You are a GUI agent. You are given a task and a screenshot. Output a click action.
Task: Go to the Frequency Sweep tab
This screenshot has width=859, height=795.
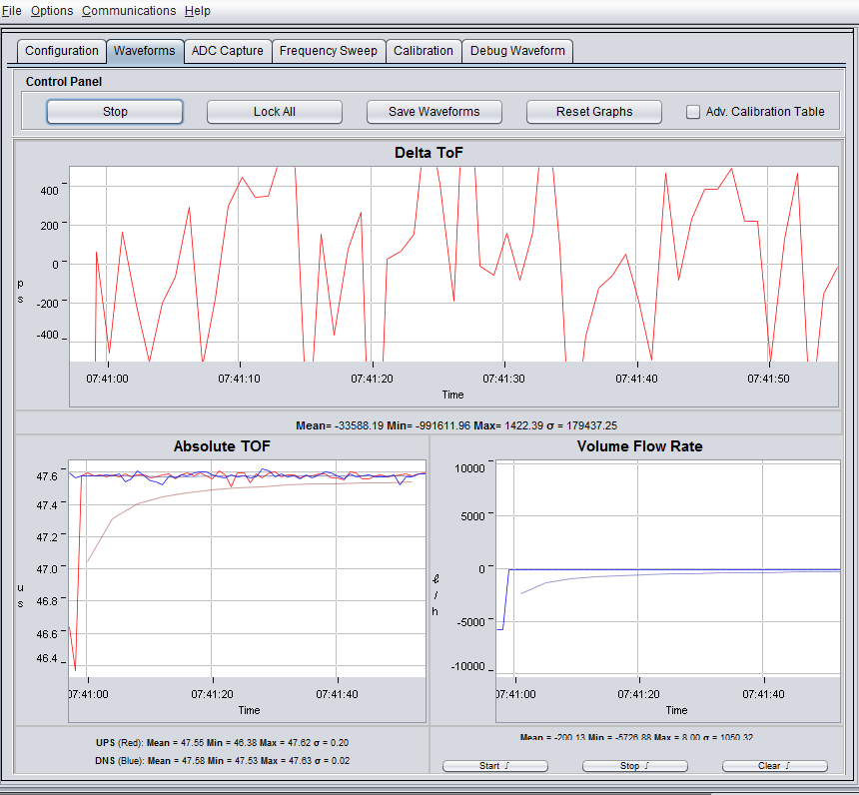[x=329, y=51]
